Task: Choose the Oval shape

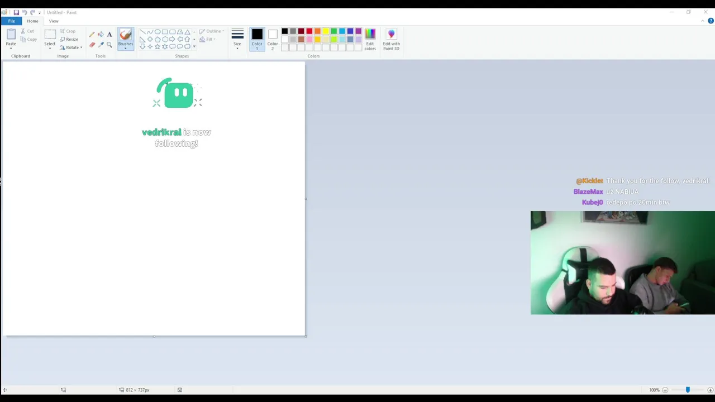Action: click(x=158, y=32)
